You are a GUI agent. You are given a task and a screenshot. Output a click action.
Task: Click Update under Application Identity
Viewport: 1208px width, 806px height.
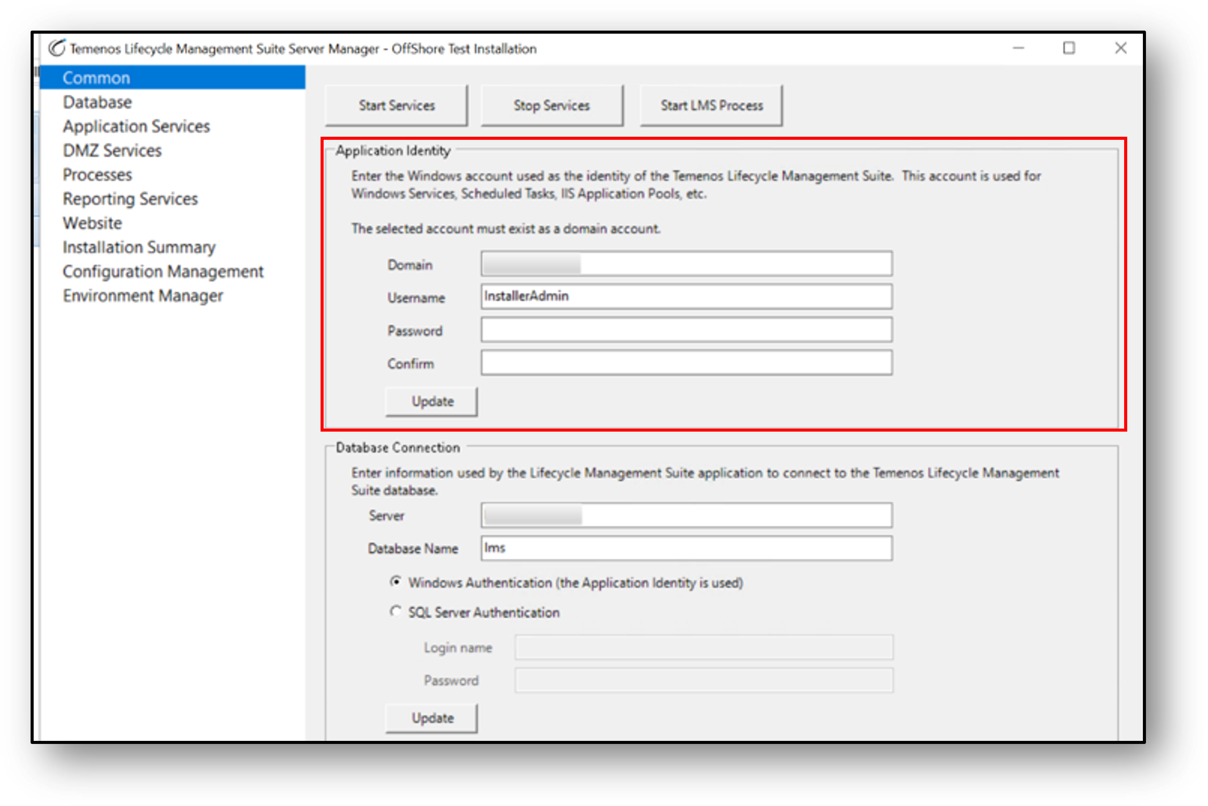pos(431,401)
